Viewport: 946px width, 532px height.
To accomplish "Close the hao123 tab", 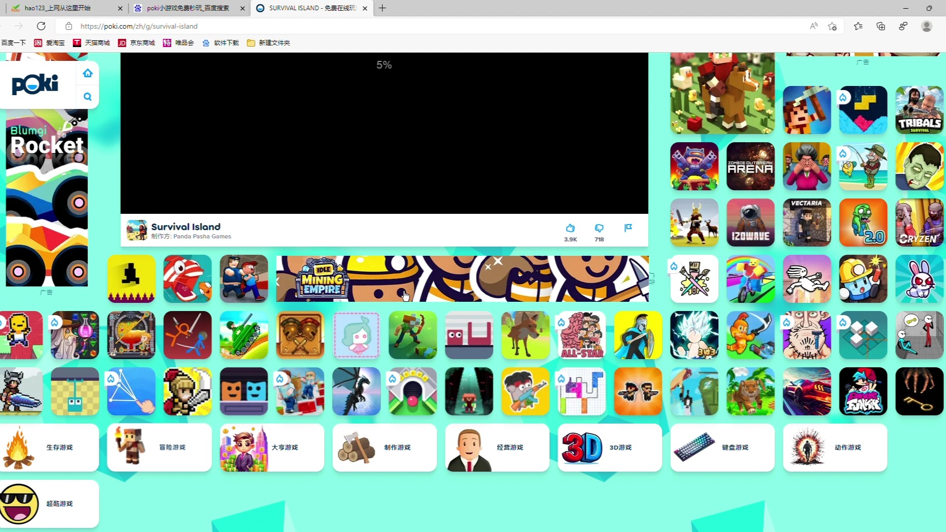I will pos(120,8).
